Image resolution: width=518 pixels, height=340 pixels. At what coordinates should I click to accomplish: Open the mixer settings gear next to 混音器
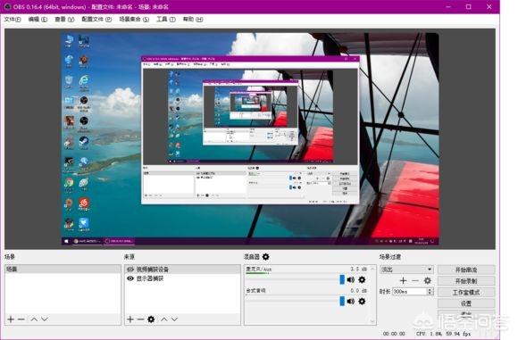click(x=265, y=256)
